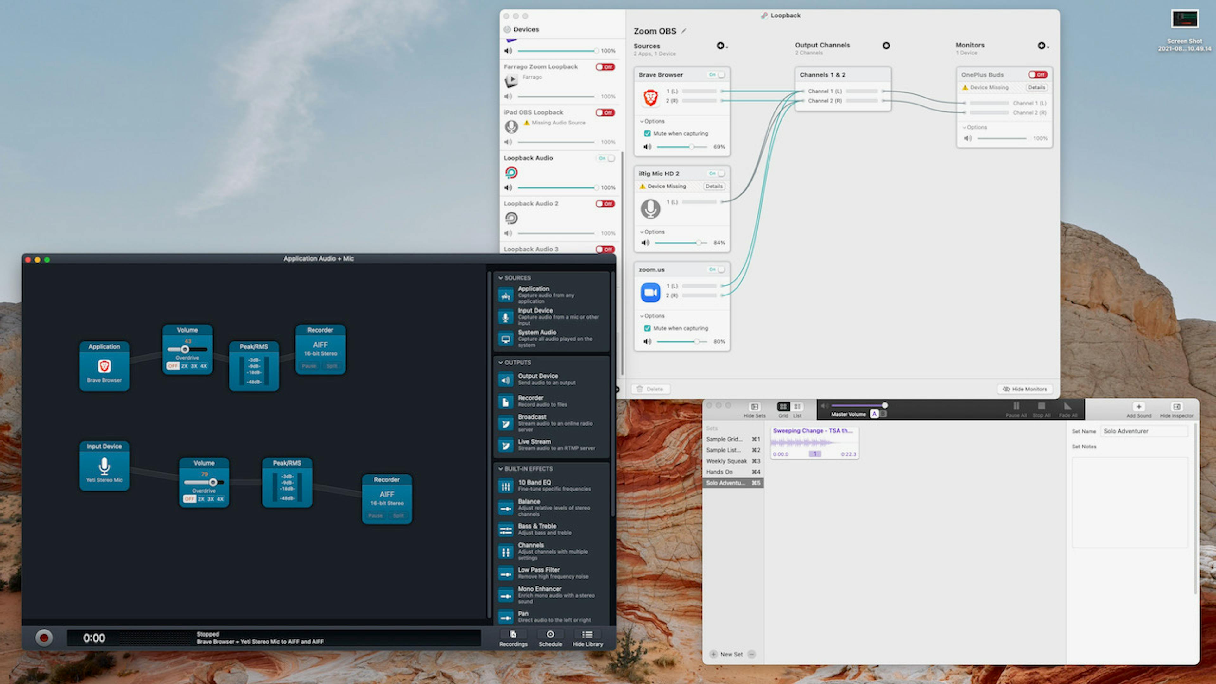Toggle Farrago Zoom Loopback device off switch
This screenshot has height=684, width=1216.
[605, 67]
